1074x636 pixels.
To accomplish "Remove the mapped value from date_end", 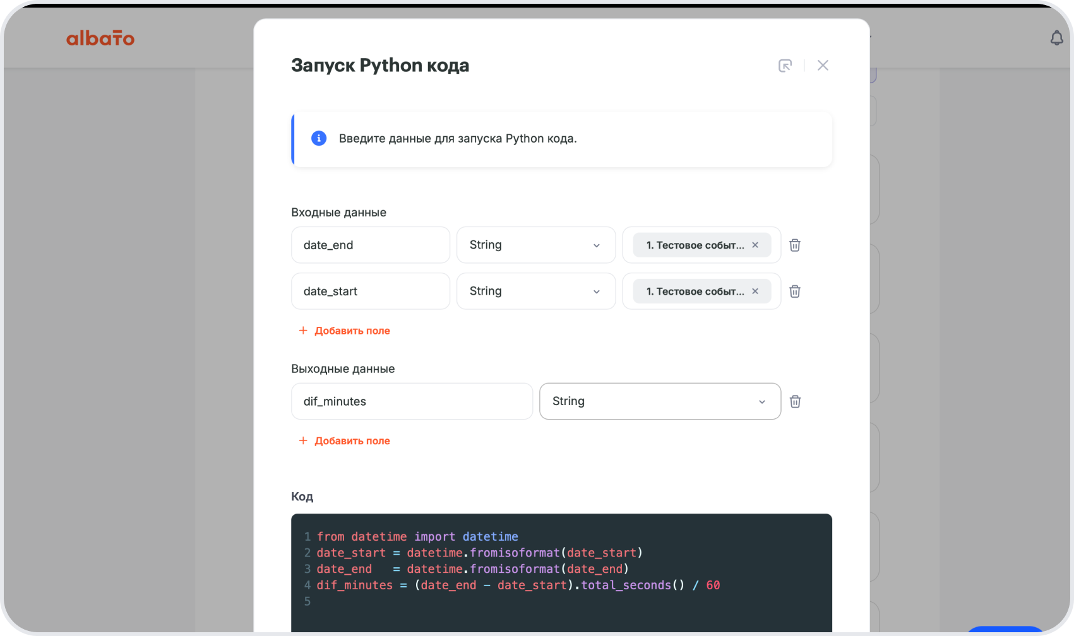I will 755,245.
